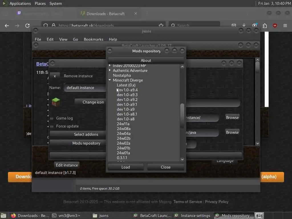Click Mods repository button in Instance settings
Image resolution: width=292 pixels, height=219 pixels.
78,143
